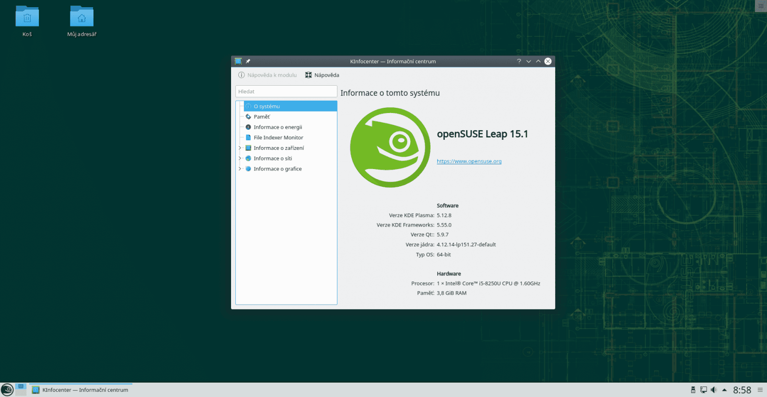The height and width of the screenshot is (397, 767).
Task: Minimize the KInfocenter window
Action: click(528, 61)
